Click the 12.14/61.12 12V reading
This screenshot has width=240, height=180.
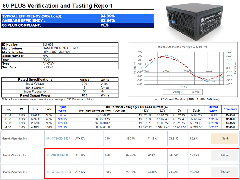pos(103,127)
